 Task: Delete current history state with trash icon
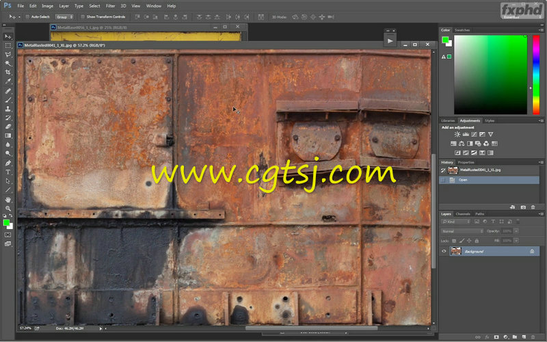pos(533,207)
